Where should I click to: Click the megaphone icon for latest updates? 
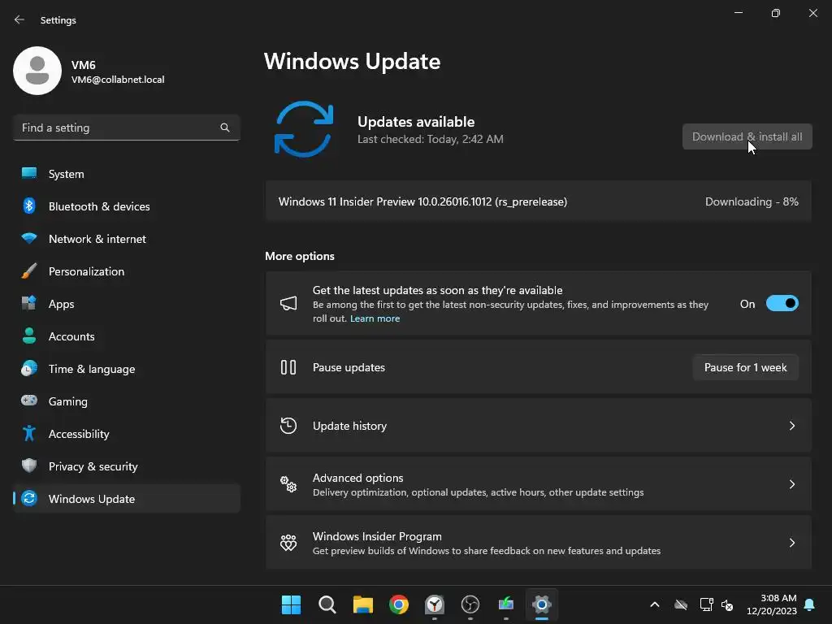tap(288, 304)
